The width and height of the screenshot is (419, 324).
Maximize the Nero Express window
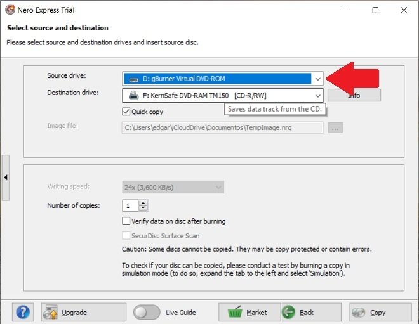coord(375,10)
